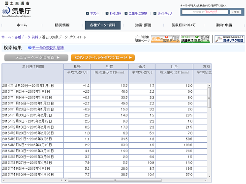Click the 東京 column header
246x184 pixels.
click(x=203, y=66)
